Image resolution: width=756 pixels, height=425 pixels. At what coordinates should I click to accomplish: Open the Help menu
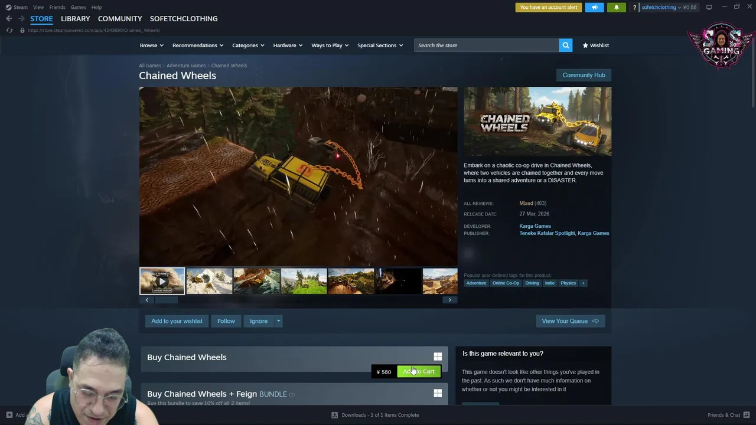[x=96, y=7]
